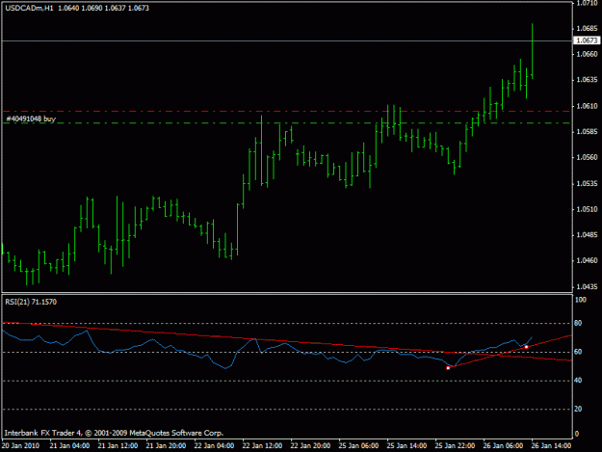This screenshot has width=602, height=452.
Task: Select the #40491048 buy order label
Action: [31, 119]
